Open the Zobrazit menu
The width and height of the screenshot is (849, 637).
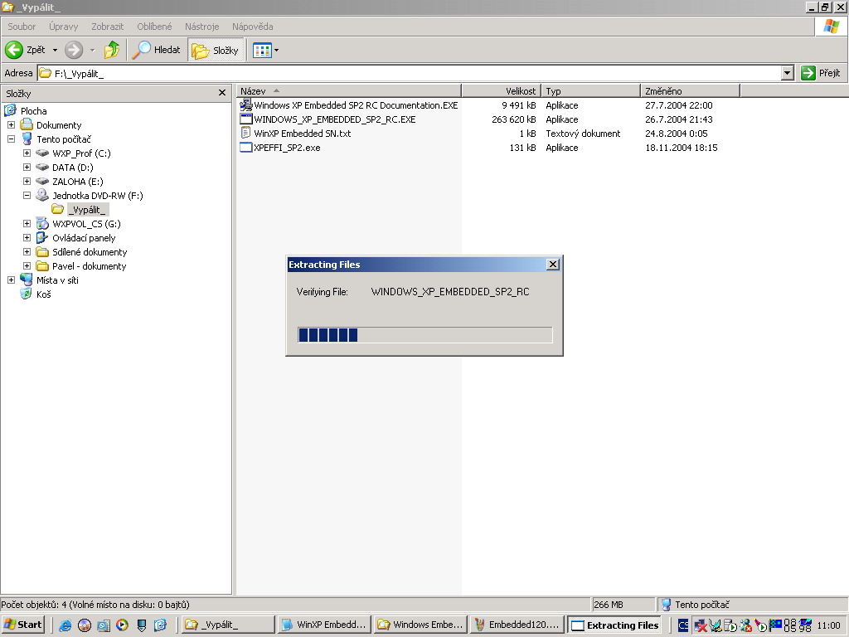click(107, 27)
